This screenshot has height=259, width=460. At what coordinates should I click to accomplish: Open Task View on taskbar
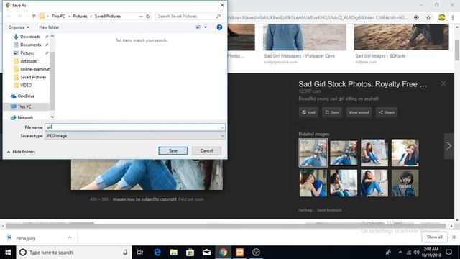coord(140,253)
